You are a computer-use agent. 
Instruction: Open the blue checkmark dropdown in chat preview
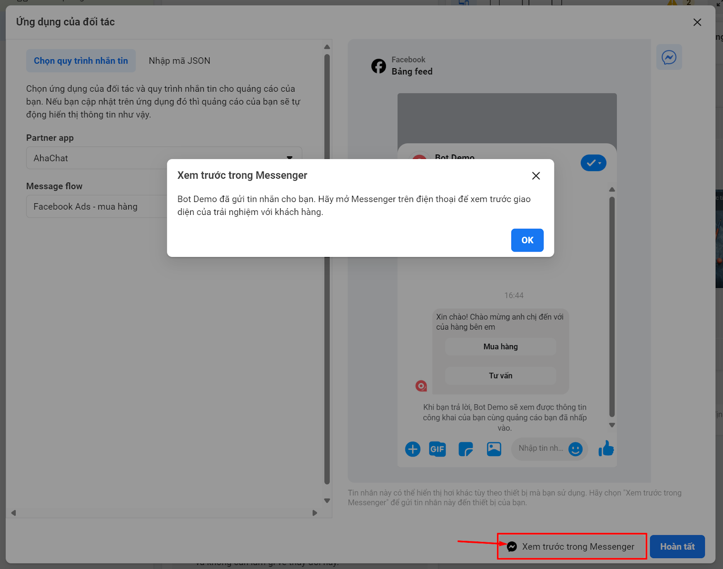[593, 163]
